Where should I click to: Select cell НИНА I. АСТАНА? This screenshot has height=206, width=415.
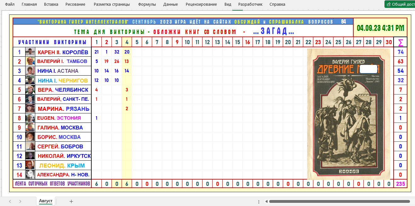tap(63, 71)
